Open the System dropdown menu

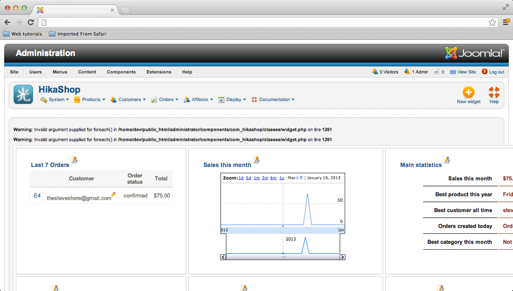coord(55,99)
